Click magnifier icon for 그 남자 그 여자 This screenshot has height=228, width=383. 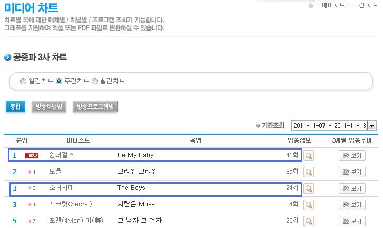click(309, 221)
